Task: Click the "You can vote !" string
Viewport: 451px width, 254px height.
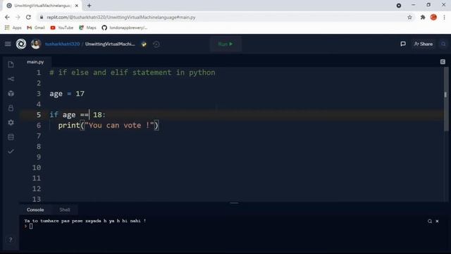Action: [119, 126]
